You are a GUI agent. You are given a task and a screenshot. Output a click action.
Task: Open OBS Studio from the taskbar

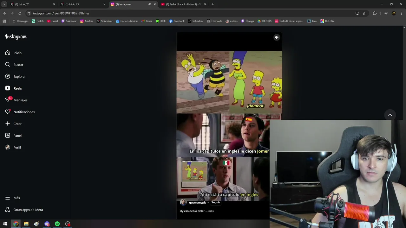click(x=68, y=224)
